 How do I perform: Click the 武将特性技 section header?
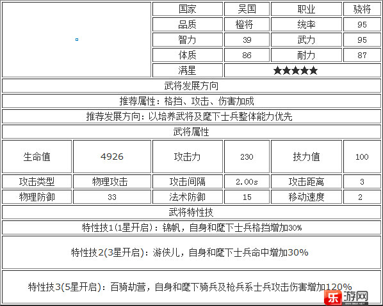tap(191, 212)
